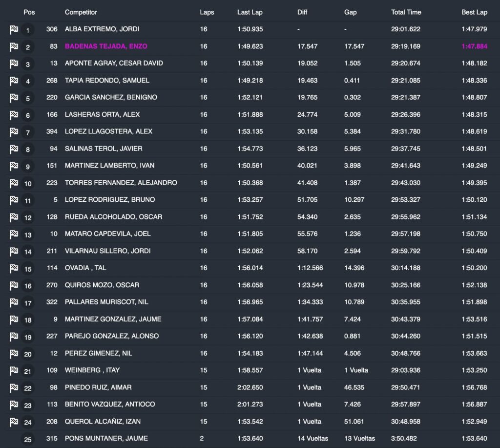Click the checkered flag icon beside Alba Extremo
Screen dimensions: 500x448
pos(14,30)
